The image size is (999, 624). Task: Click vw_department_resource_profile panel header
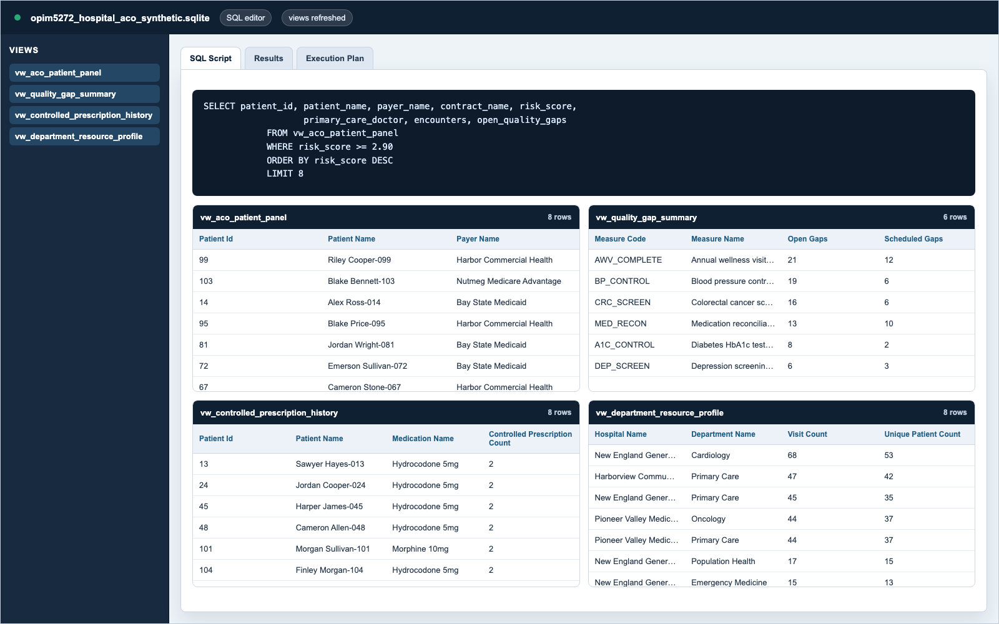[x=781, y=412]
